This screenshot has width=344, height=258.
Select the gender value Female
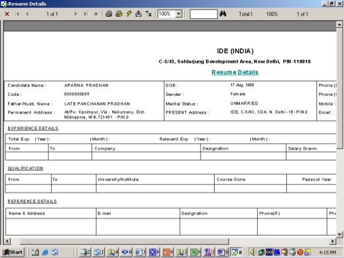(x=238, y=94)
